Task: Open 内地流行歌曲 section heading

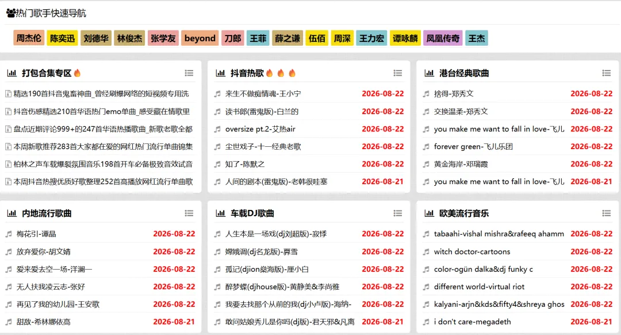Action: coord(47,213)
